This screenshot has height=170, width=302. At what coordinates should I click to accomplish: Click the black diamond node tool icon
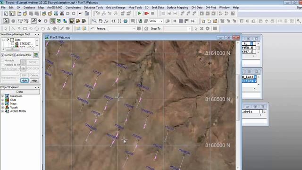pyautogui.click(x=40, y=21)
